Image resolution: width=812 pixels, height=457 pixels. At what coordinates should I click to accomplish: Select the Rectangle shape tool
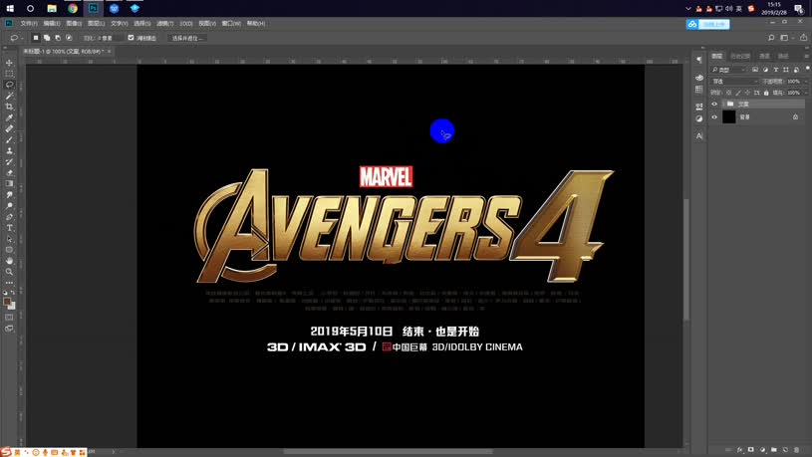9,250
